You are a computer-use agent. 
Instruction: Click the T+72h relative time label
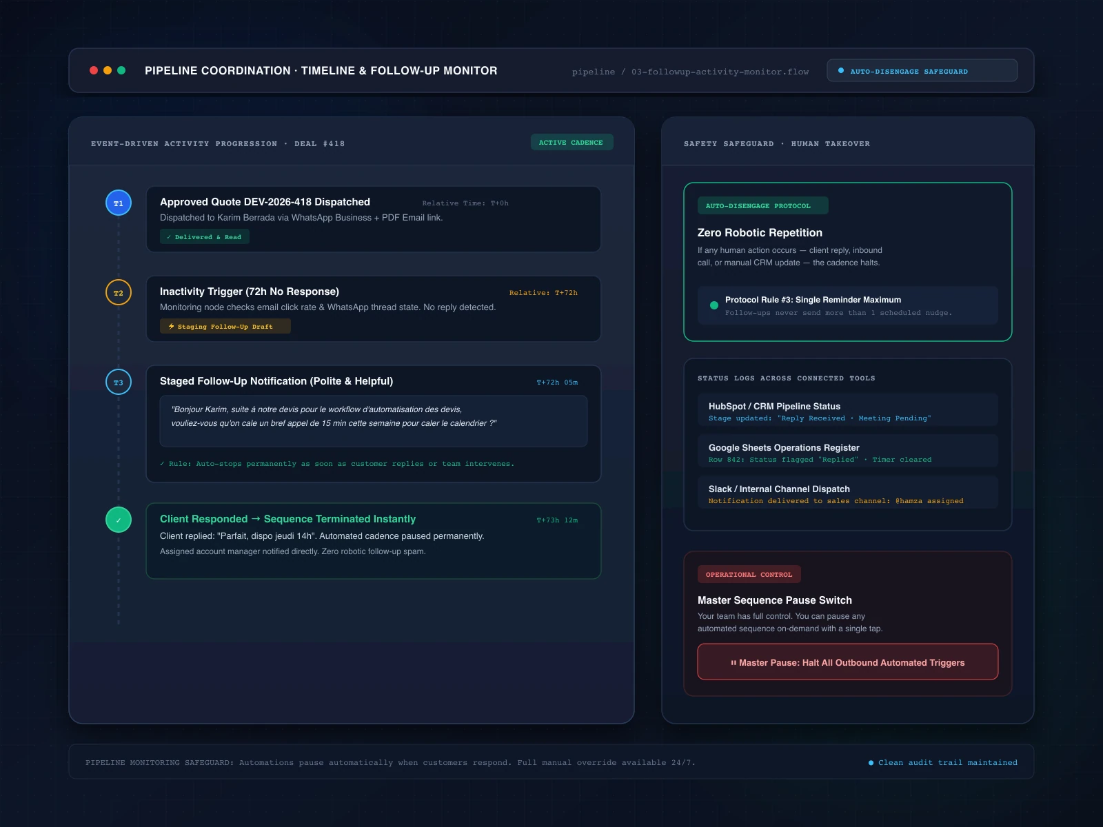click(x=543, y=293)
